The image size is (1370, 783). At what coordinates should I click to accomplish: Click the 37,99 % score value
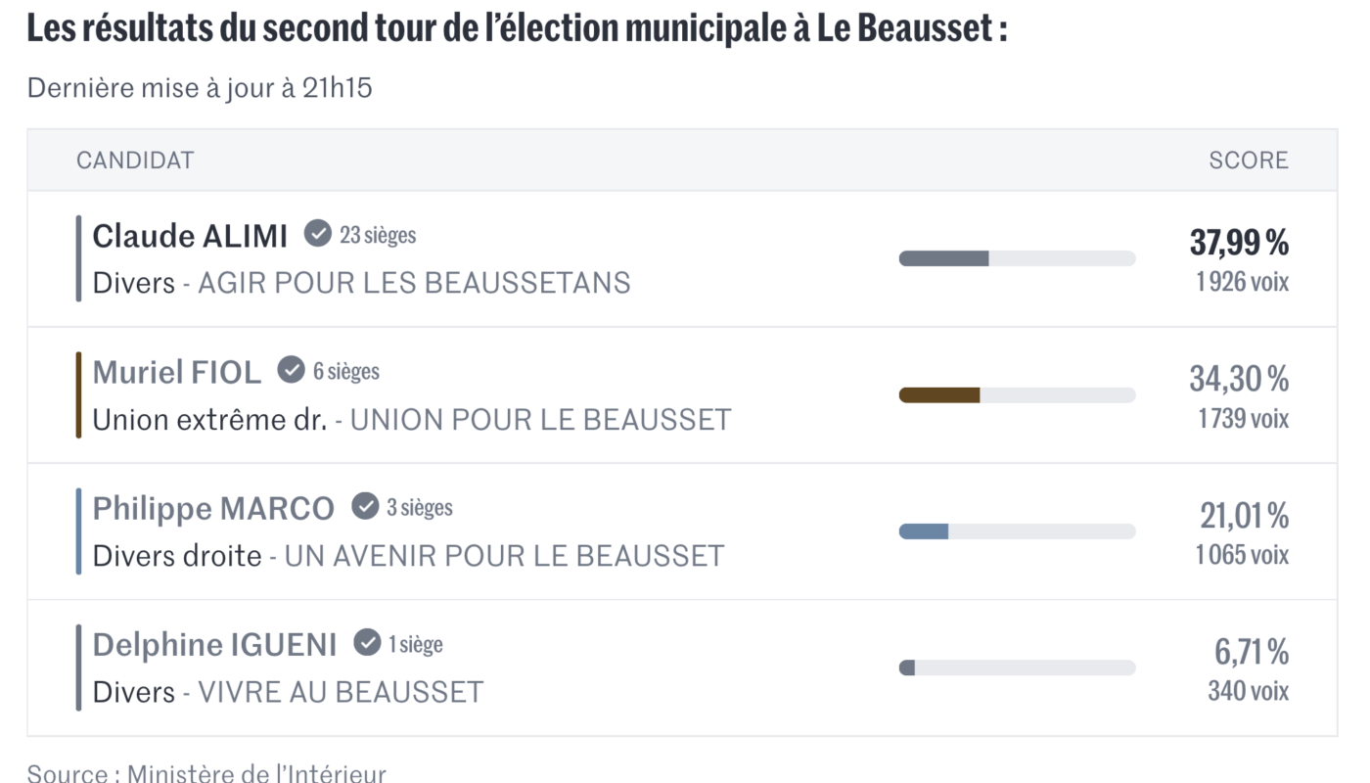1239,242
